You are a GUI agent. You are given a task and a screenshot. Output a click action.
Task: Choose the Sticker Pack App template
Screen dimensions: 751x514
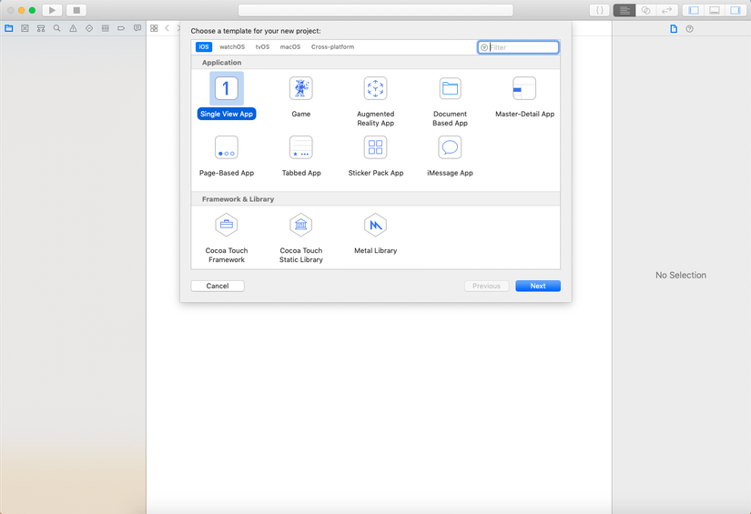pyautogui.click(x=375, y=156)
